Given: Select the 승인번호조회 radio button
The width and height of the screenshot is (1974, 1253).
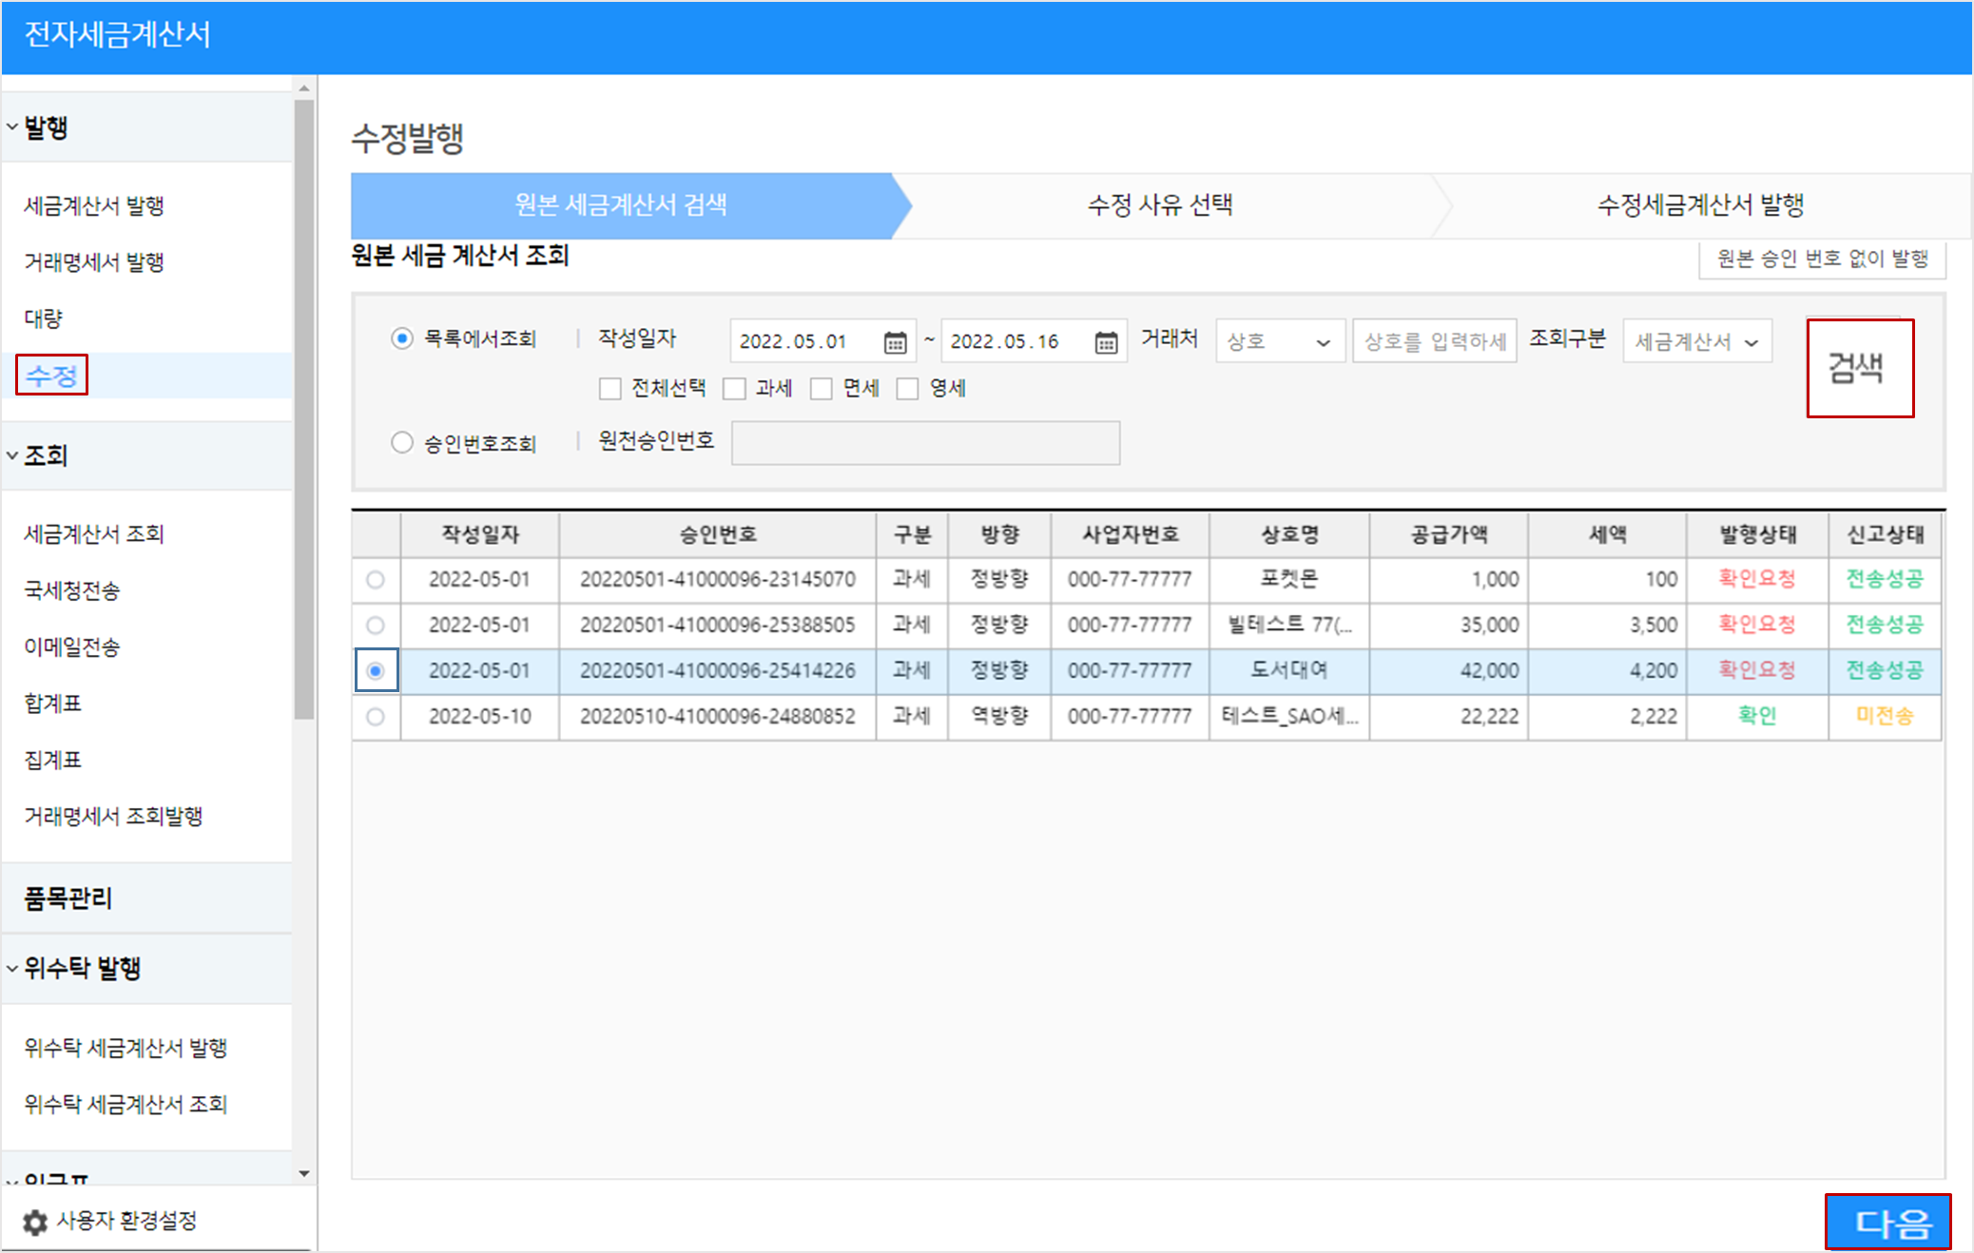Looking at the screenshot, I should coord(402,443).
